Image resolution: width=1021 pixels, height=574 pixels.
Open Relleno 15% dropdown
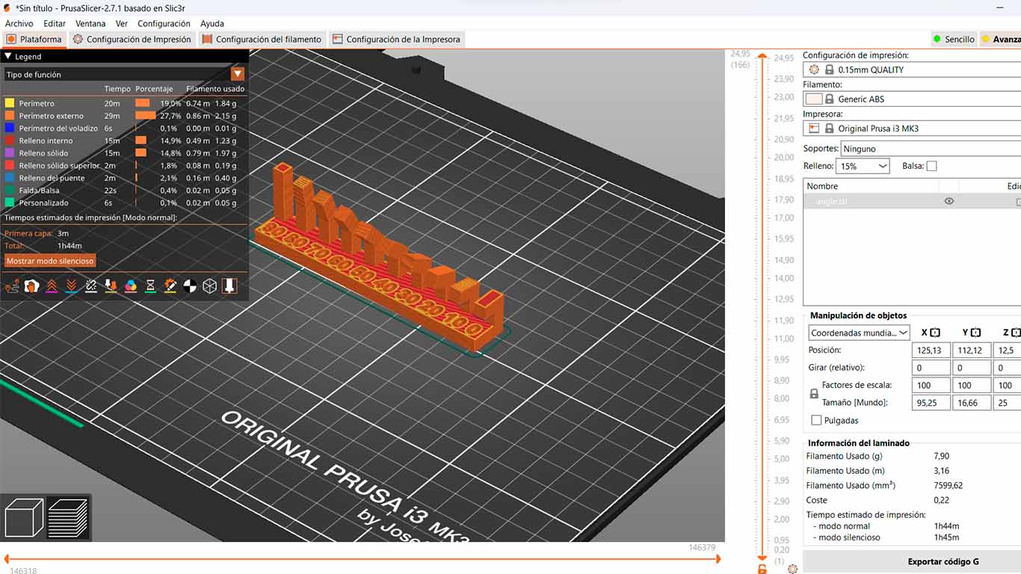click(x=863, y=166)
